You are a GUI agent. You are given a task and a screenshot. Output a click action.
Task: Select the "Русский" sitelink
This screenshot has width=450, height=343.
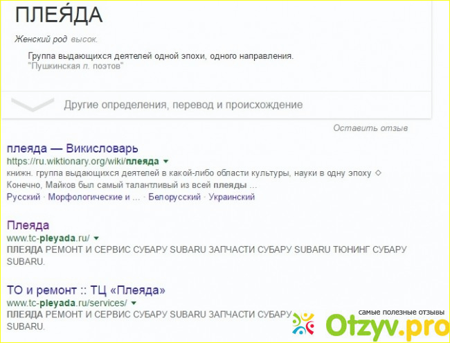(x=23, y=197)
